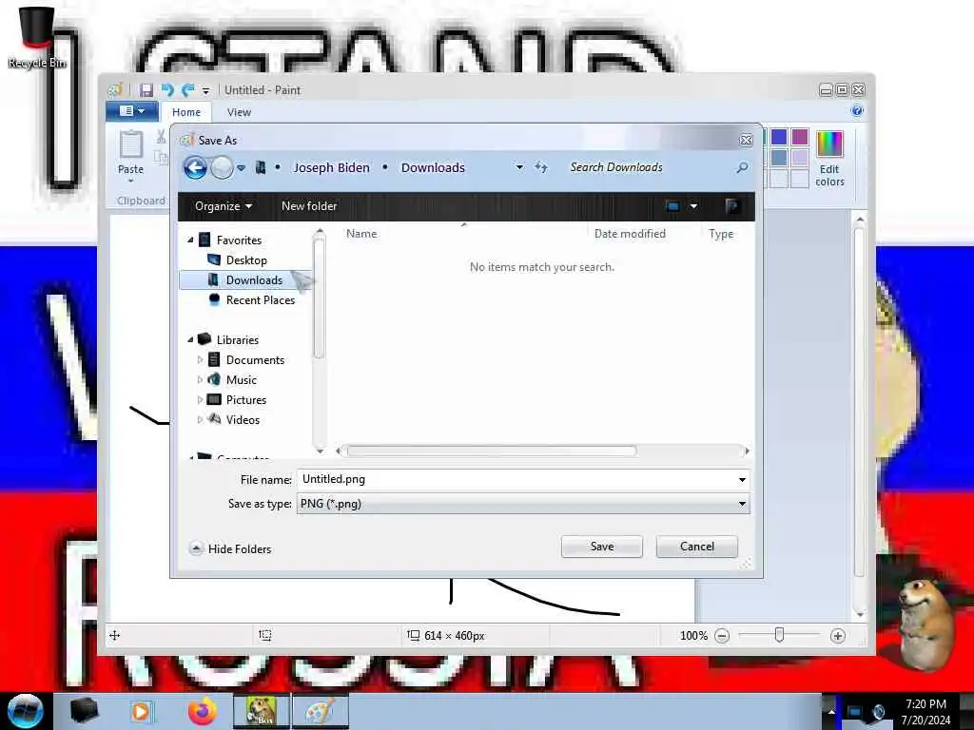This screenshot has height=730, width=974.
Task: Select the Videos library
Action: click(x=243, y=419)
